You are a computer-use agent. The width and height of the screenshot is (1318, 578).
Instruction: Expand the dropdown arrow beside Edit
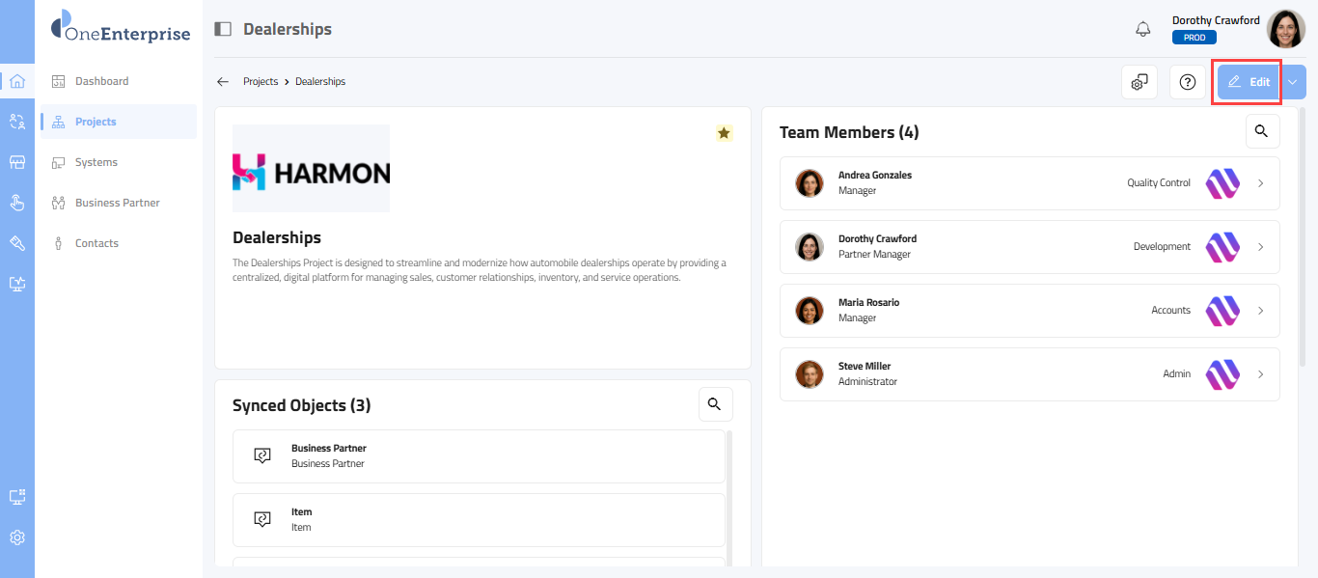[x=1293, y=82]
